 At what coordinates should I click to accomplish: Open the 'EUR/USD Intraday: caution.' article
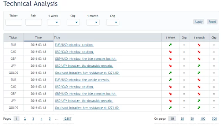(74, 45)
